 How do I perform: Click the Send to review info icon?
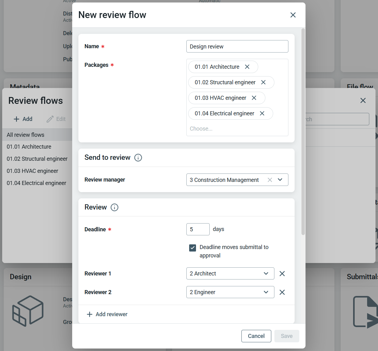pos(138,158)
